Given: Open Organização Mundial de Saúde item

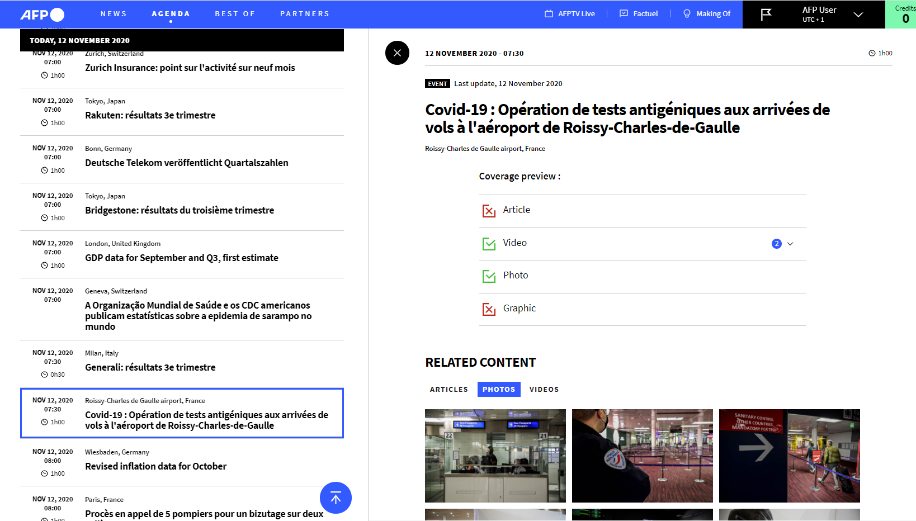Looking at the screenshot, I should coord(199,316).
